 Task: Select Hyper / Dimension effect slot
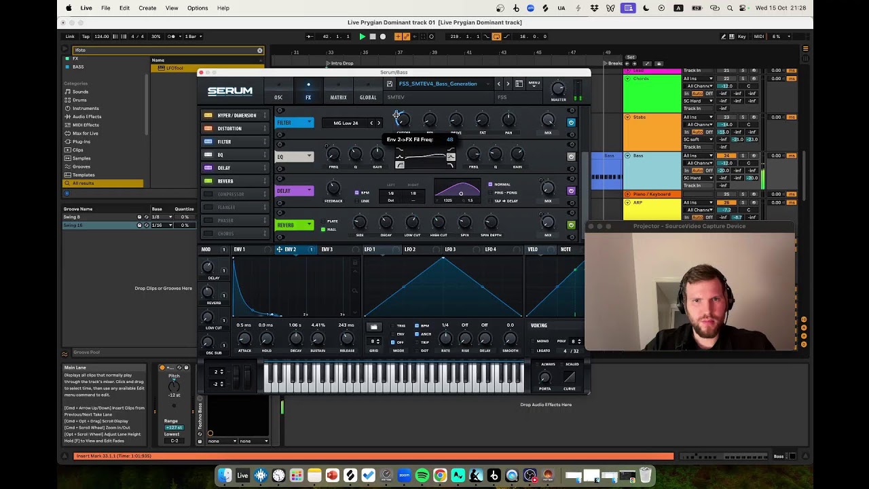(x=234, y=115)
